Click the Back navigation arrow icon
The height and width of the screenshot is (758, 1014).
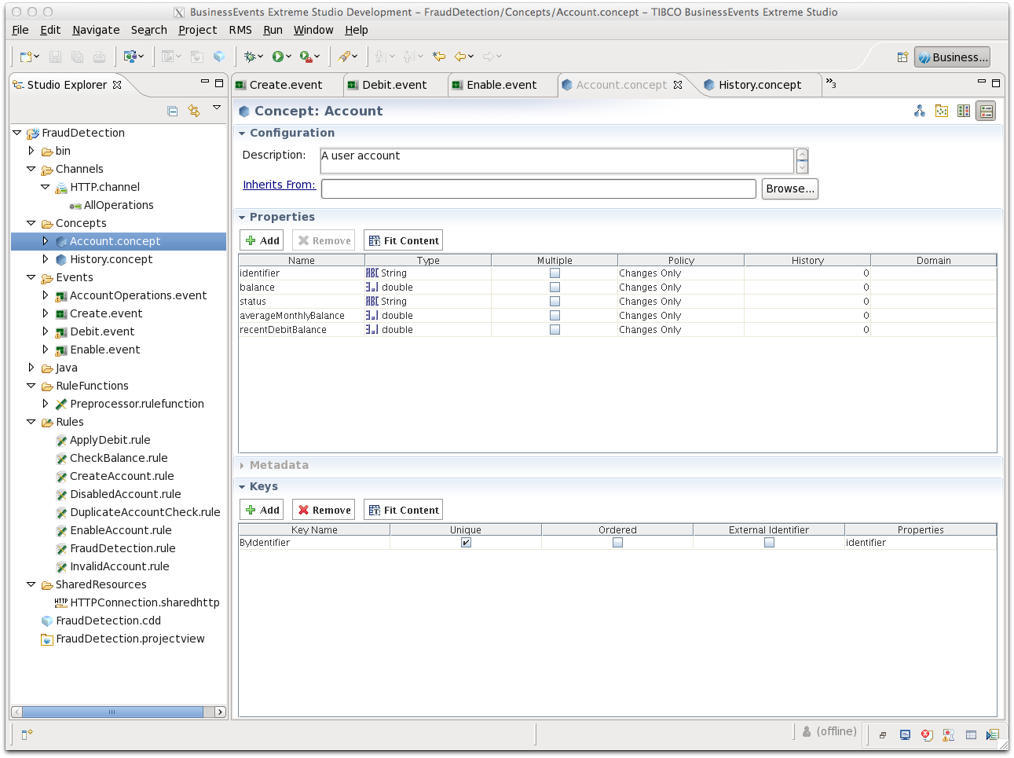[x=460, y=57]
